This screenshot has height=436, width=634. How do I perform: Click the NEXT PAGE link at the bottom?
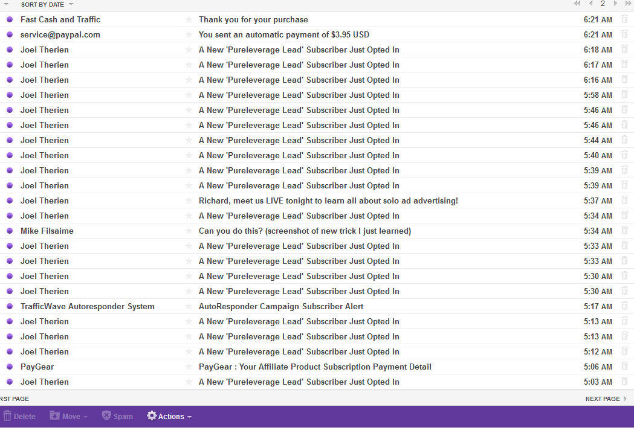pyautogui.click(x=606, y=399)
